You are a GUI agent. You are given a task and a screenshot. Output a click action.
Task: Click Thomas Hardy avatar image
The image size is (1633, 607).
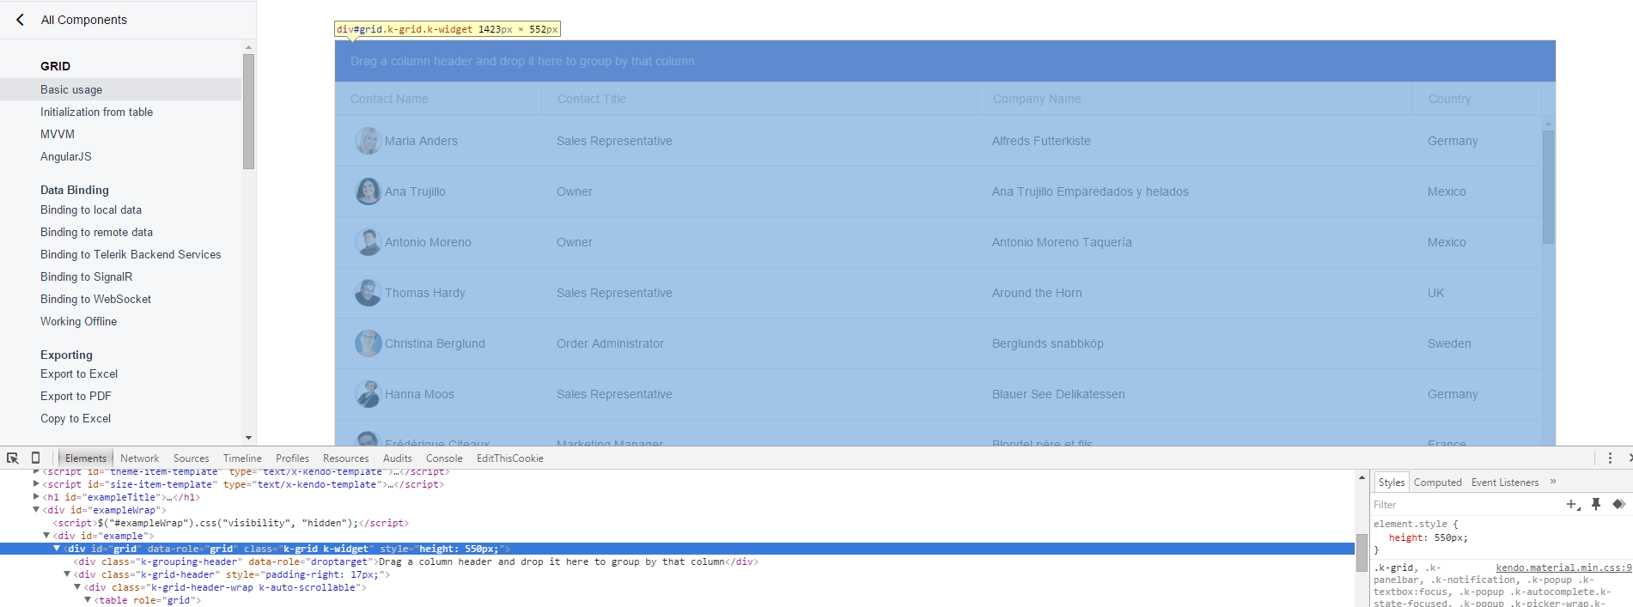click(368, 293)
